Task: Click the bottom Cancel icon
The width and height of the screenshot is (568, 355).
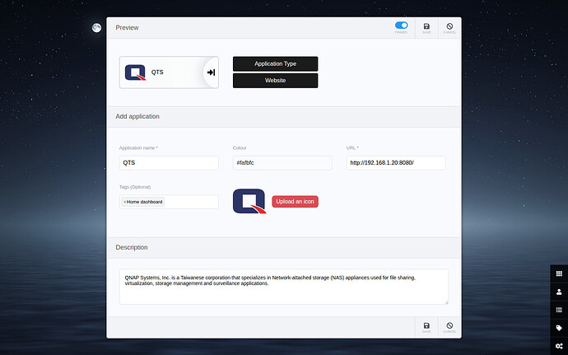Action: [x=449, y=325]
